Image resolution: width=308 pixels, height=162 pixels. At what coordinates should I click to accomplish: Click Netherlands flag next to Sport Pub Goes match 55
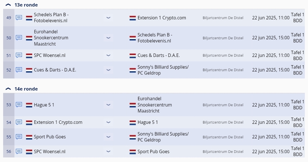point(29,137)
